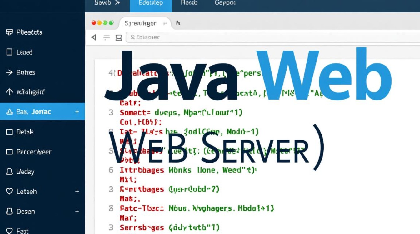Select the triangle icon in the Eas. Jonac row
Image resolution: width=420 pixels, height=234 pixels.
click(9, 112)
